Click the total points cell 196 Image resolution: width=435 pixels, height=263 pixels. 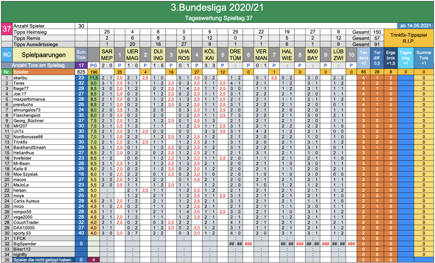tap(94, 72)
